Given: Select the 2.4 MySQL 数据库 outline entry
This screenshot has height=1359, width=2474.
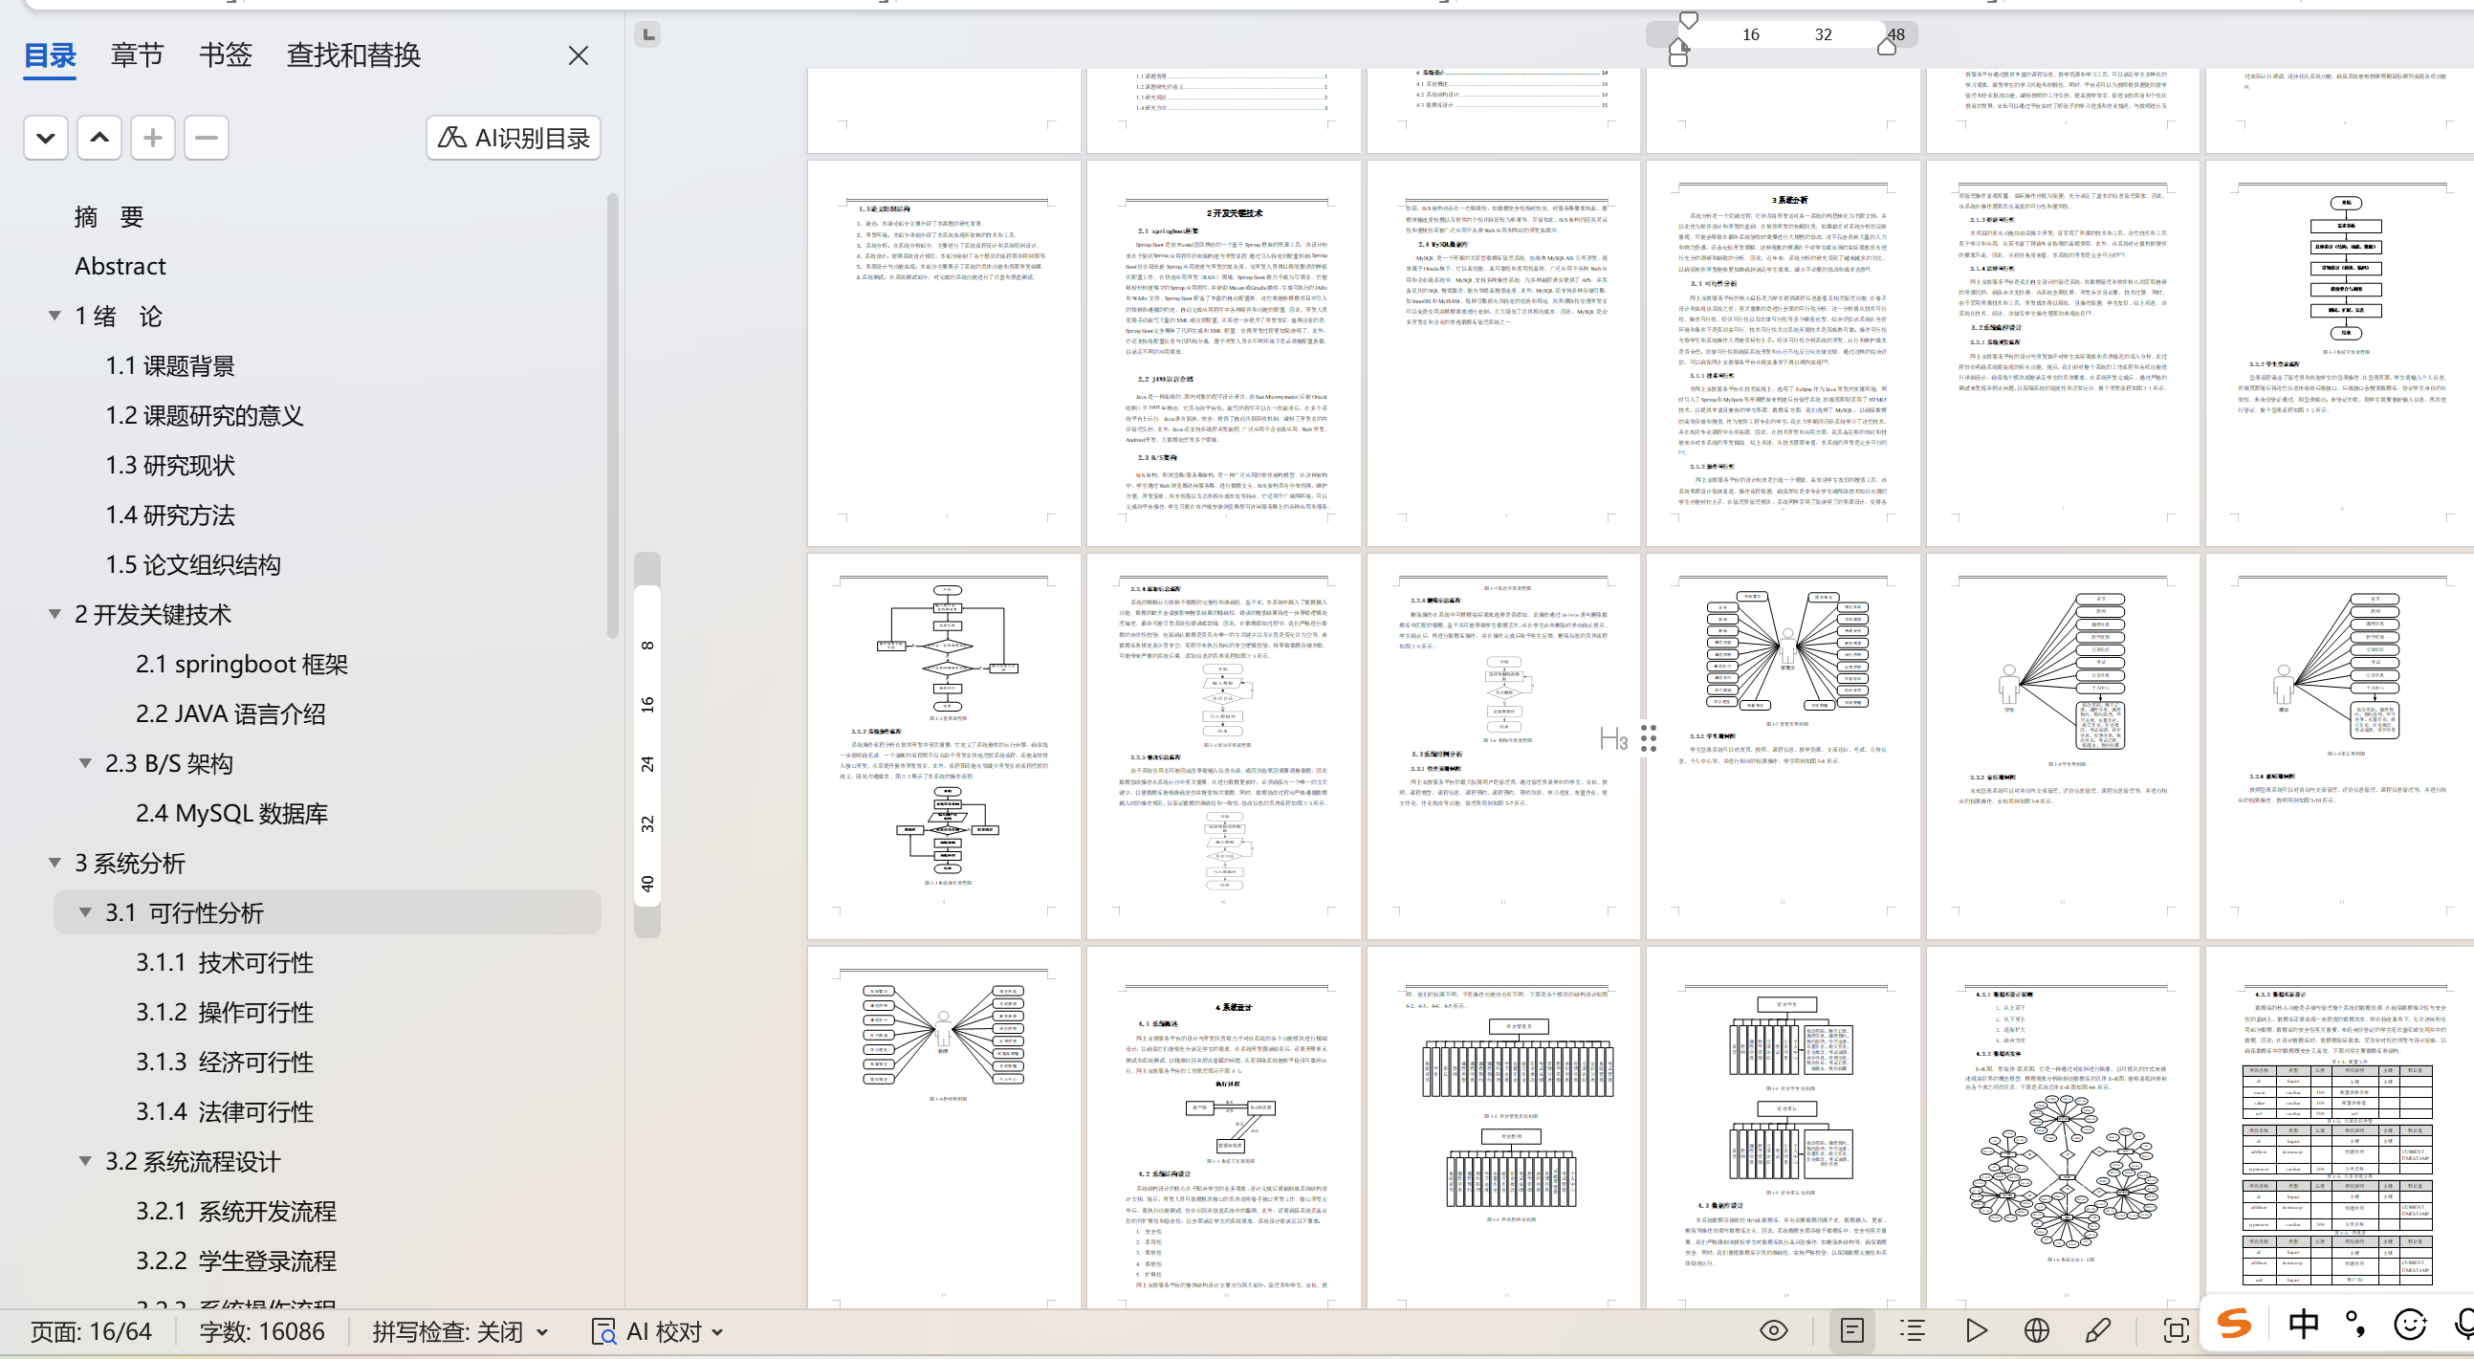Looking at the screenshot, I should point(231,814).
